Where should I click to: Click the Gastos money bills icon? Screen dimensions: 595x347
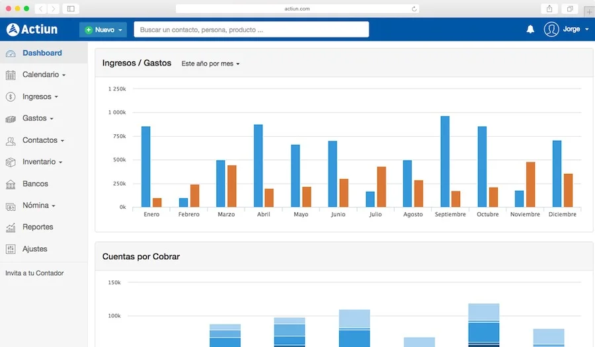(11, 119)
